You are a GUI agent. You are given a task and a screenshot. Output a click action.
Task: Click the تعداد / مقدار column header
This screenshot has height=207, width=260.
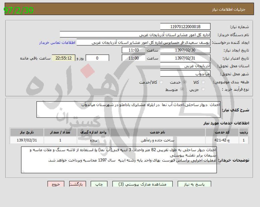60,132
